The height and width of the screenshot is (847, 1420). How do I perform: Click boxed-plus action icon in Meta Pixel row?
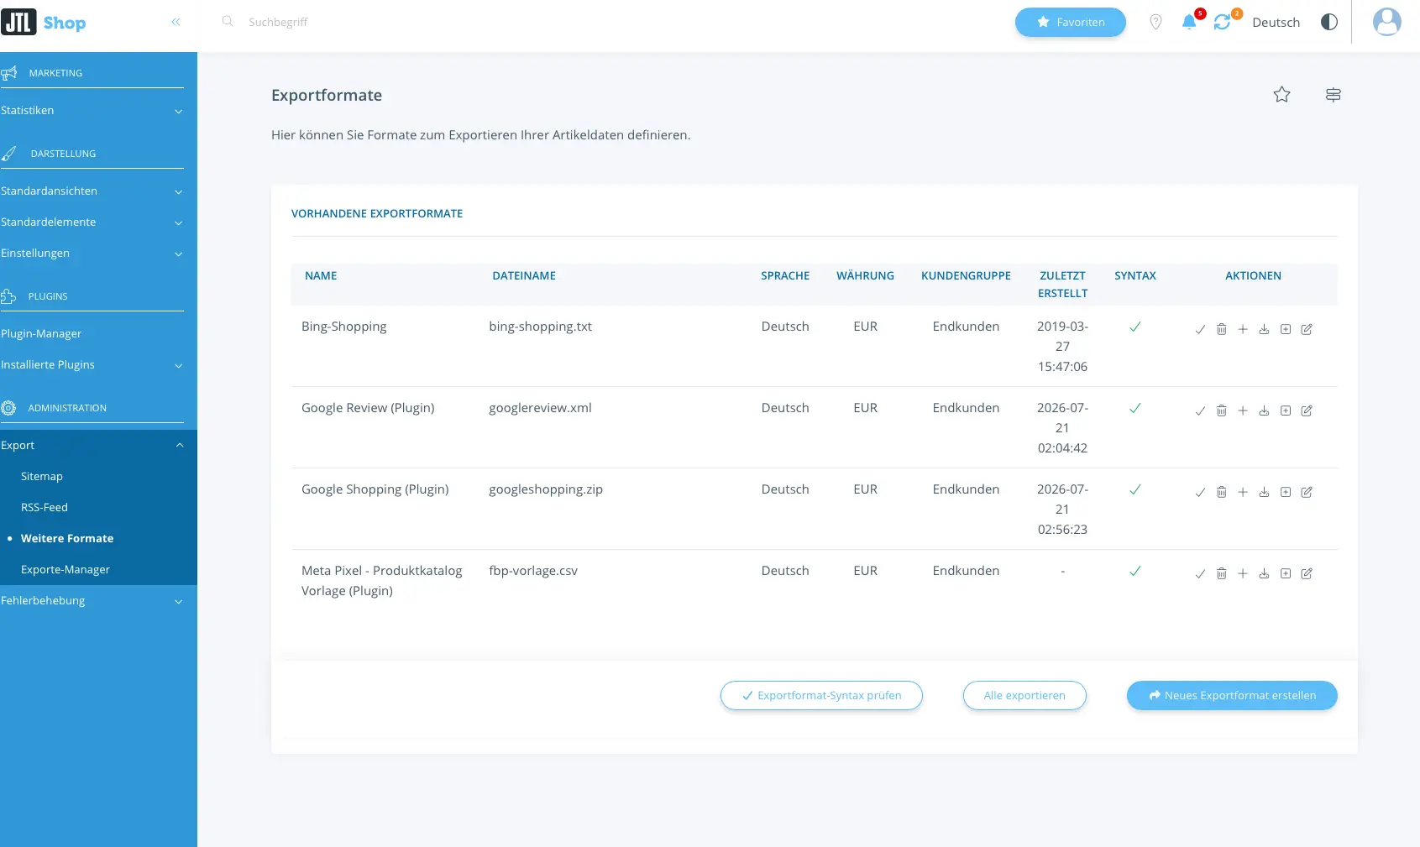(1286, 573)
